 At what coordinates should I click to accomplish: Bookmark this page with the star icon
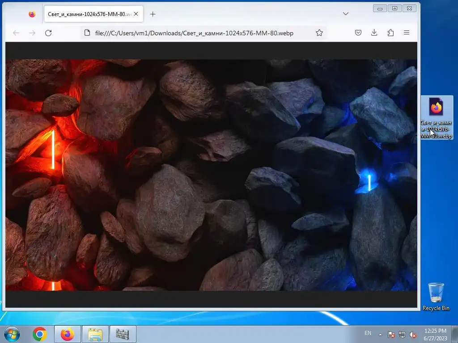[x=319, y=33]
